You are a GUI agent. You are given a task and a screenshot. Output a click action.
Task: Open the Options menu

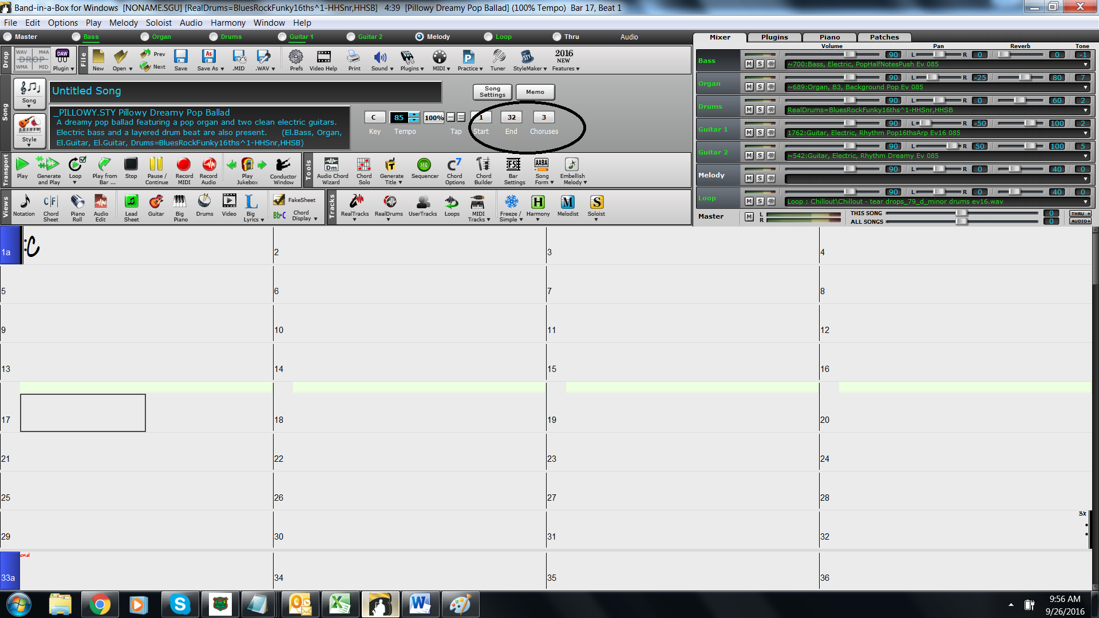click(62, 23)
